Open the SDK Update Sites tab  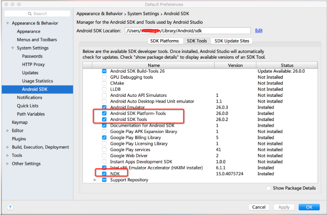pyautogui.click(x=232, y=41)
